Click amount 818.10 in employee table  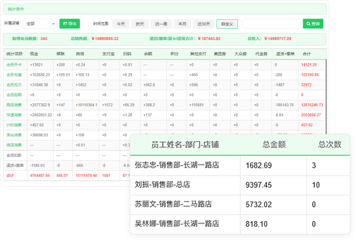[x=257, y=224]
